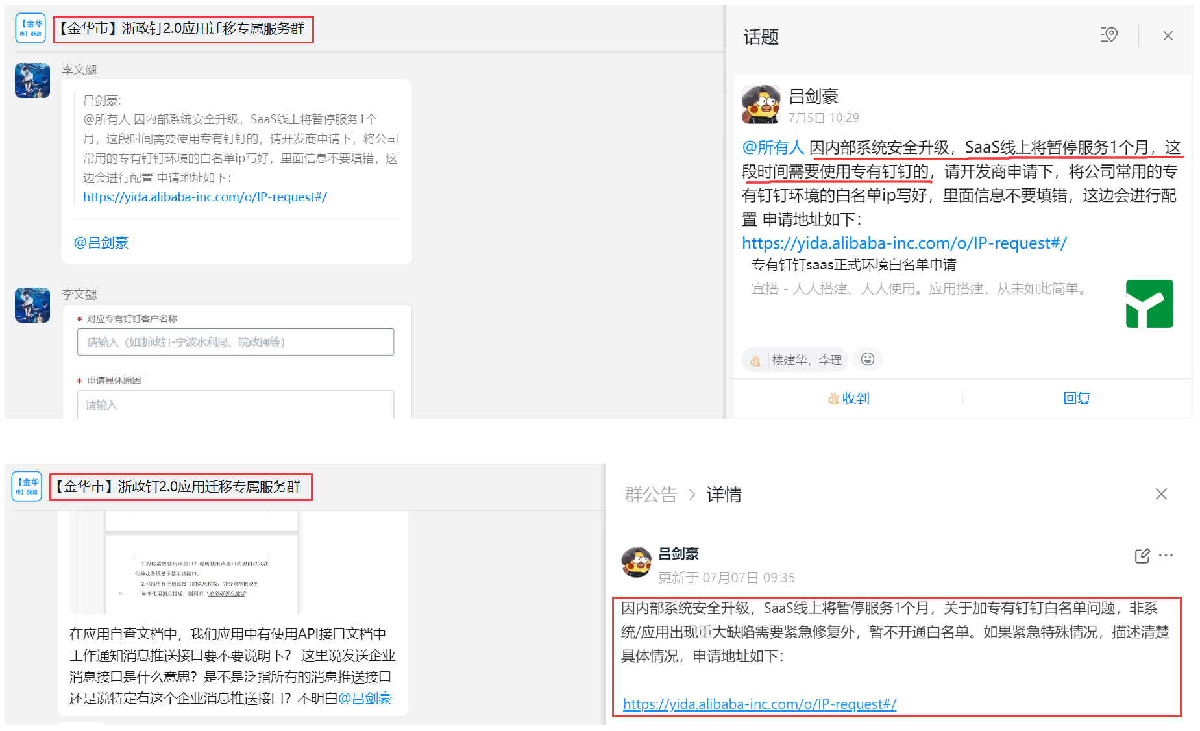This screenshot has width=1200, height=731.
Task: Close the 群公告 详情 panel
Action: tap(1161, 494)
